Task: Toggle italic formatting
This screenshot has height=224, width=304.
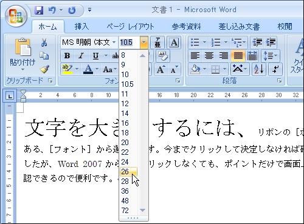Action: pos(81,56)
